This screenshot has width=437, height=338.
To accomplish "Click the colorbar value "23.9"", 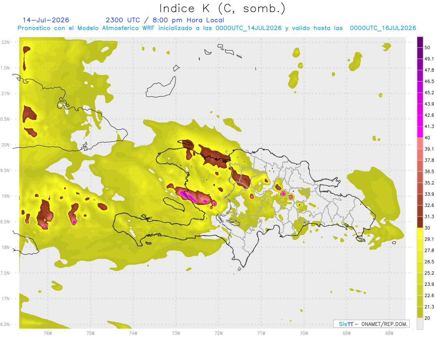I will coord(429,284).
